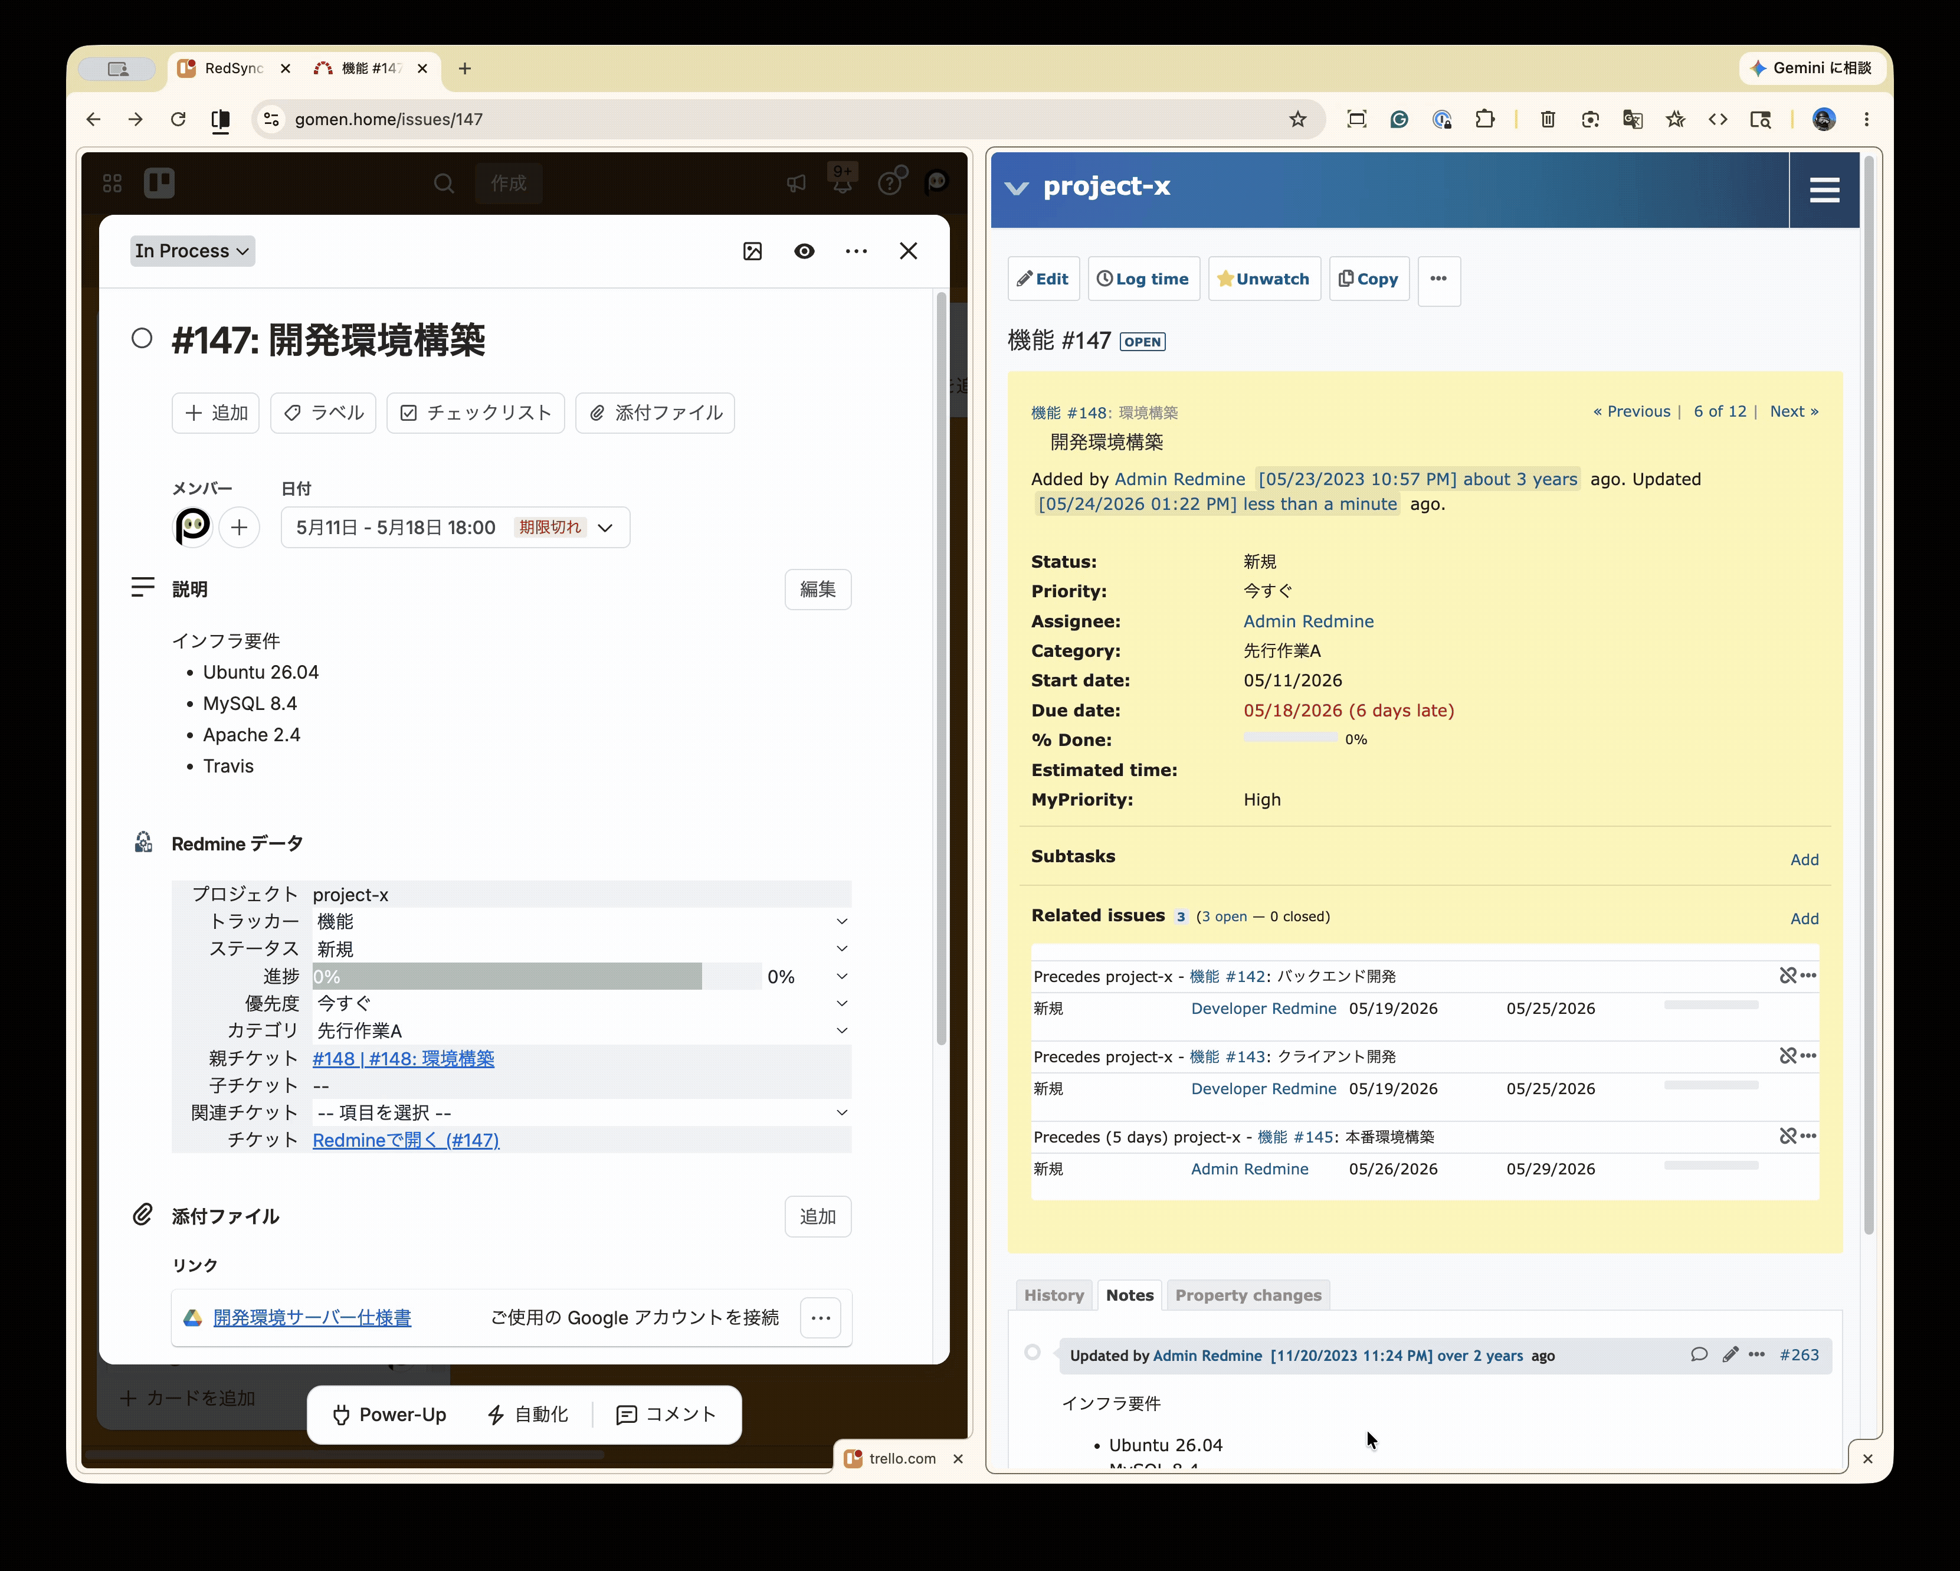This screenshot has width=1960, height=1571.
Task: Click the 進捗 progress bar
Action: click(536, 977)
